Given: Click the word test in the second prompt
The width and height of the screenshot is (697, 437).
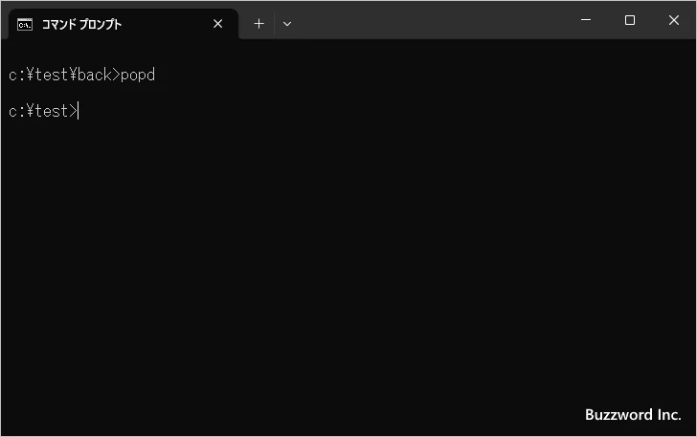Looking at the screenshot, I should pos(50,112).
